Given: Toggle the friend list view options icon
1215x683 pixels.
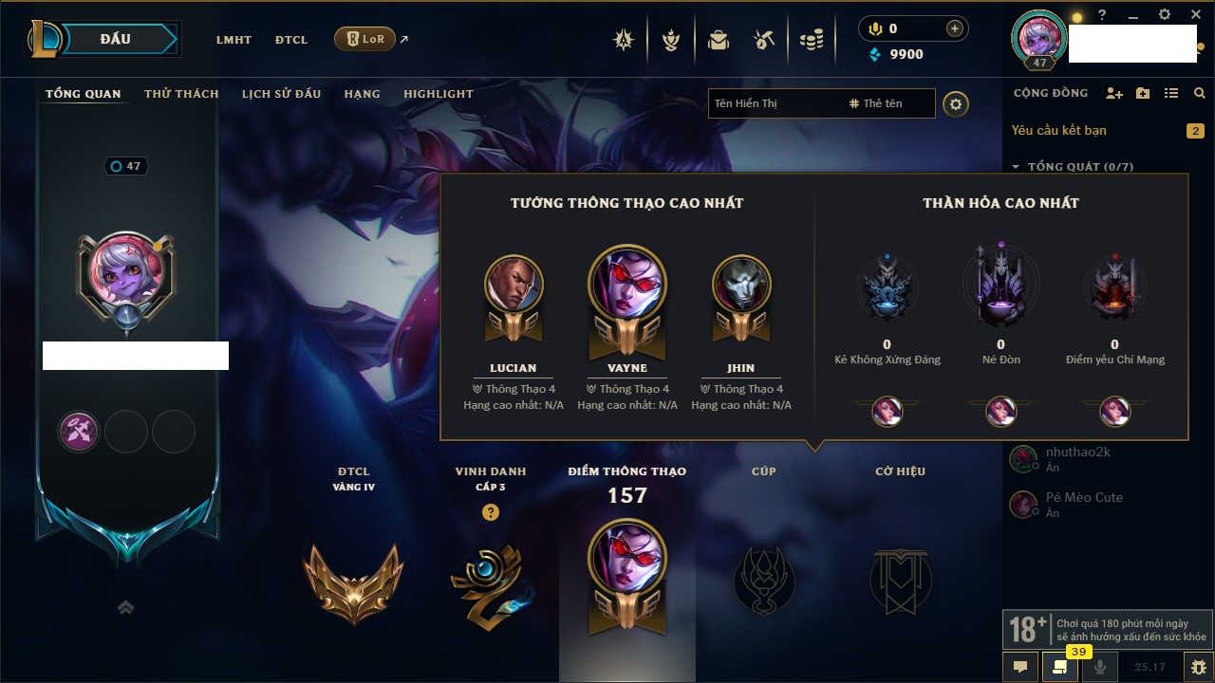Looking at the screenshot, I should point(1171,93).
